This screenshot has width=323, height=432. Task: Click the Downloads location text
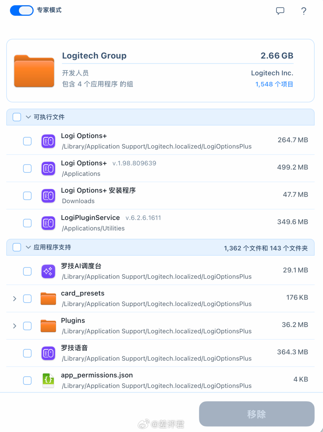point(78,201)
